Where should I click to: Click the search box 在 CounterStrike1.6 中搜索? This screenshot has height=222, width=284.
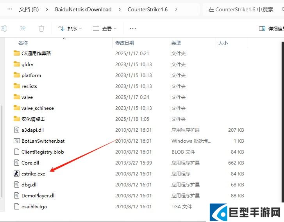point(243,9)
